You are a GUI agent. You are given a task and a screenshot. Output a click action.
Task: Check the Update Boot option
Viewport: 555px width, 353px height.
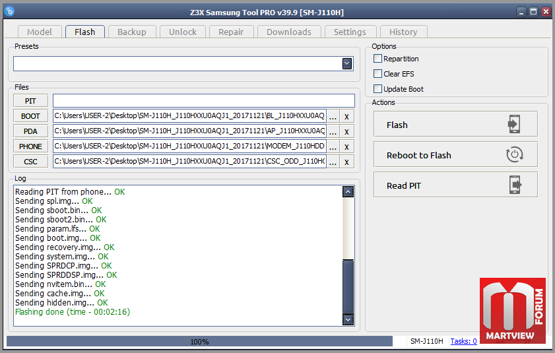click(x=378, y=89)
